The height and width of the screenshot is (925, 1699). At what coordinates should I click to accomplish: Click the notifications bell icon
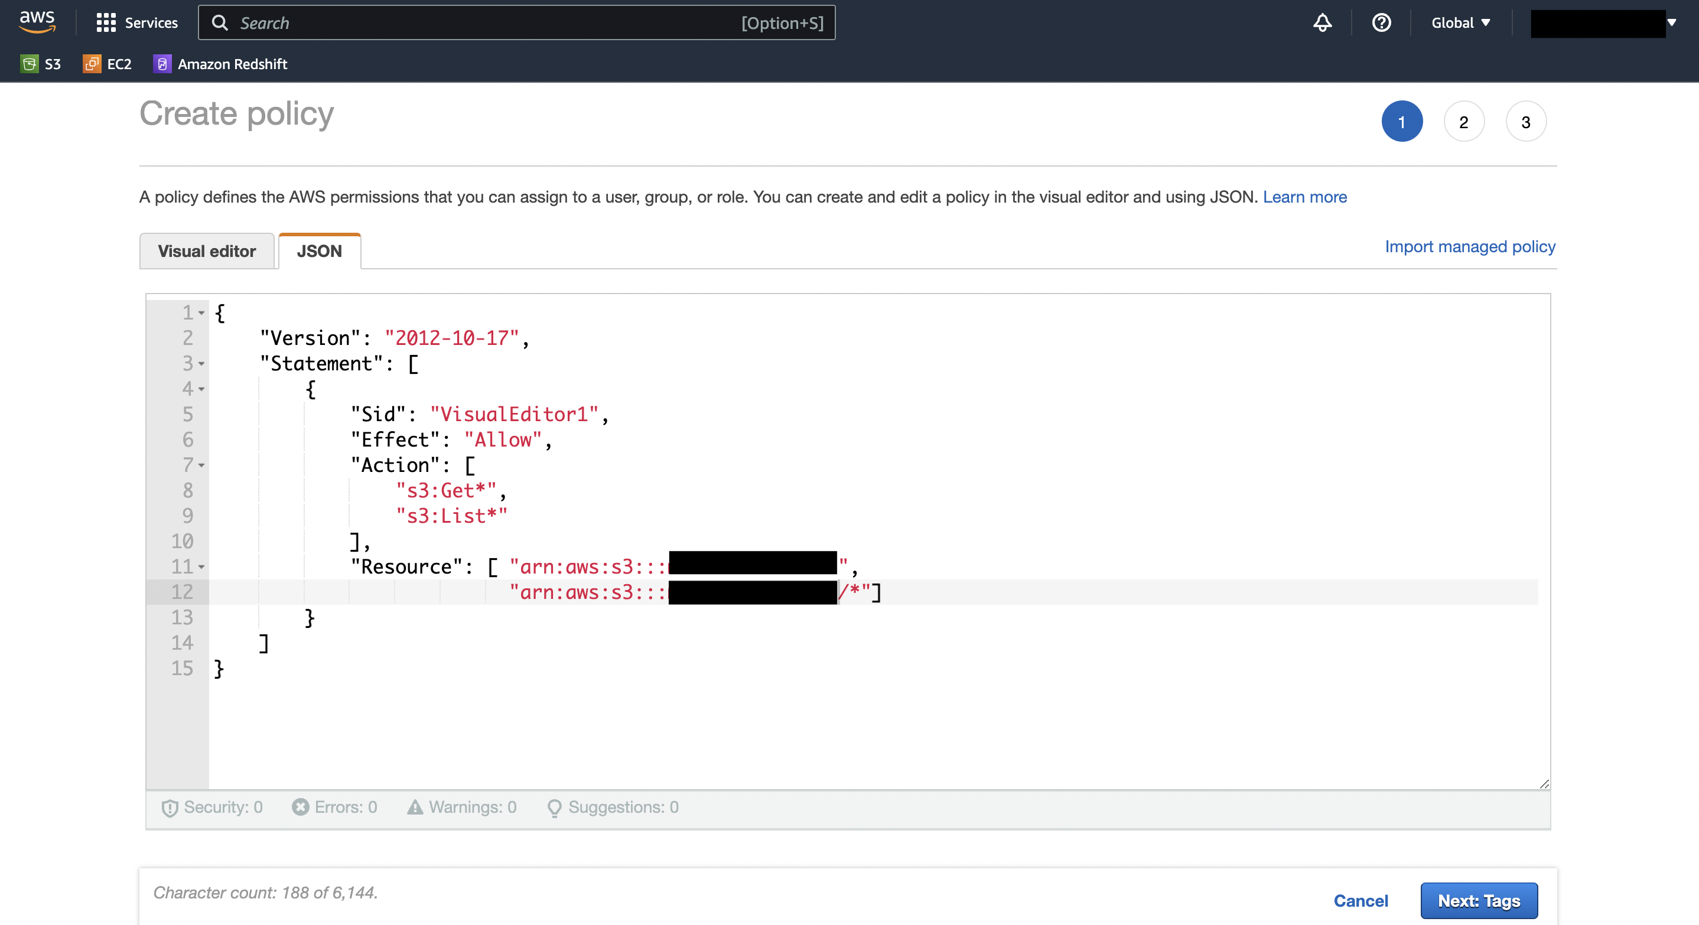(x=1323, y=22)
